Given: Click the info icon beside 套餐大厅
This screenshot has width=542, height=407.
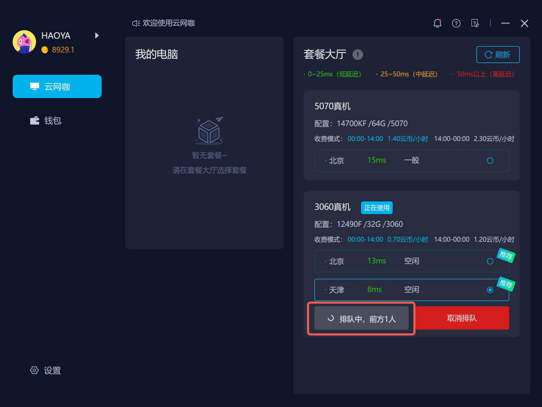Looking at the screenshot, I should click(x=357, y=55).
